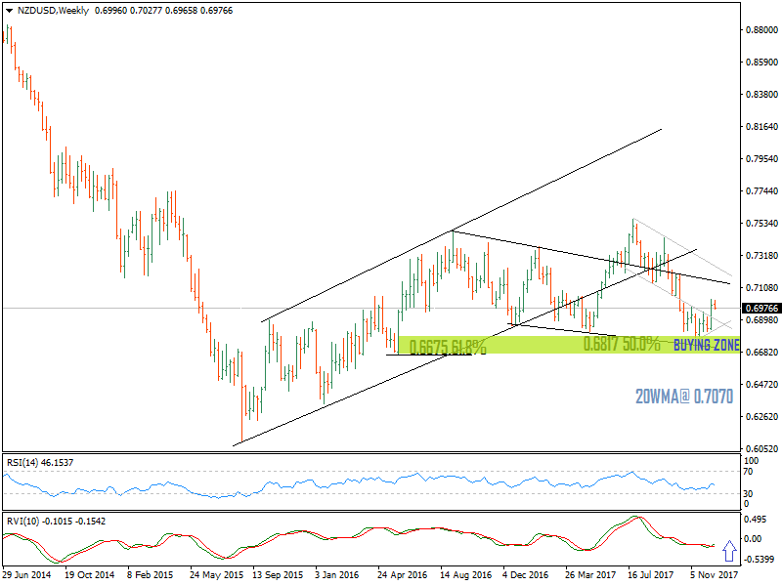
Task: Click the 0.6675 61.8% Fibonacci label
Action: pos(448,347)
